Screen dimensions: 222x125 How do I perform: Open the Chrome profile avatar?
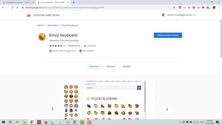pyautogui.click(x=214, y=8)
